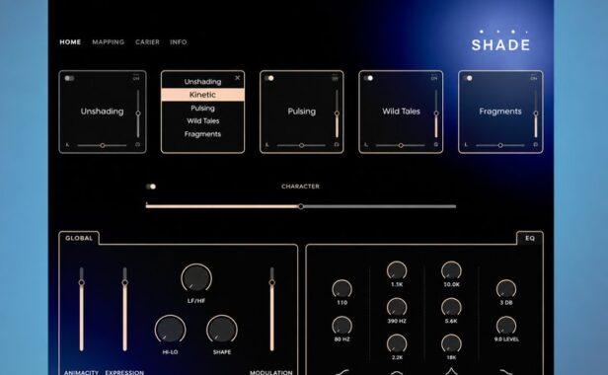This screenshot has width=608, height=375.
Task: Click the ON label in the Unshading card
Action: click(x=136, y=78)
